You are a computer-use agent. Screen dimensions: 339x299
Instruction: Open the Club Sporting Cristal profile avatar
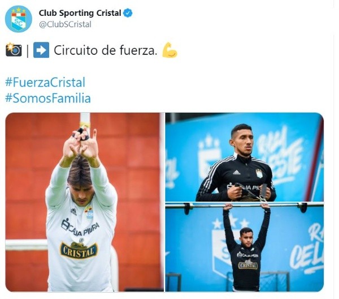(x=19, y=19)
